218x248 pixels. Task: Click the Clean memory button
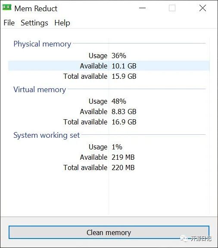pyautogui.click(x=109, y=232)
